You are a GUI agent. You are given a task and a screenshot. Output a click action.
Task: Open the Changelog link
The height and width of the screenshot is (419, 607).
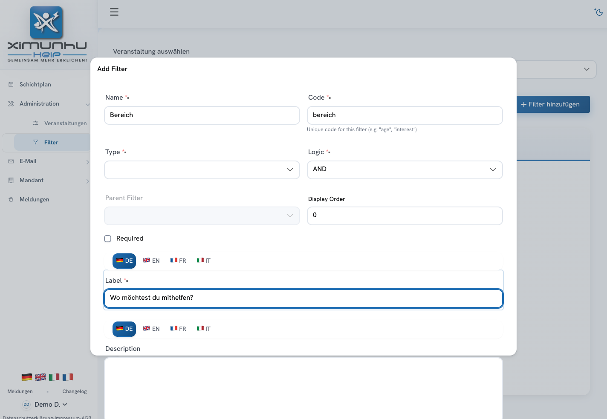(75, 391)
